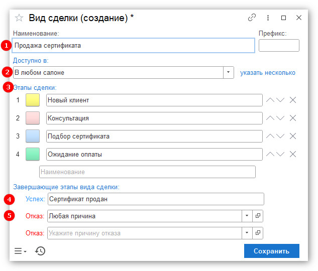318x271 pixels.
Task: Click the Любая причина refusal field
Action: 145,216
